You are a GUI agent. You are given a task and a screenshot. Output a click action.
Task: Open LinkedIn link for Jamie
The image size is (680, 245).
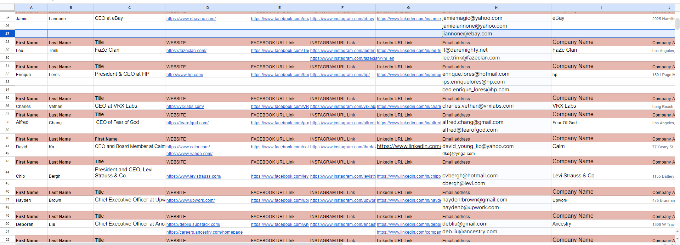[409, 19]
